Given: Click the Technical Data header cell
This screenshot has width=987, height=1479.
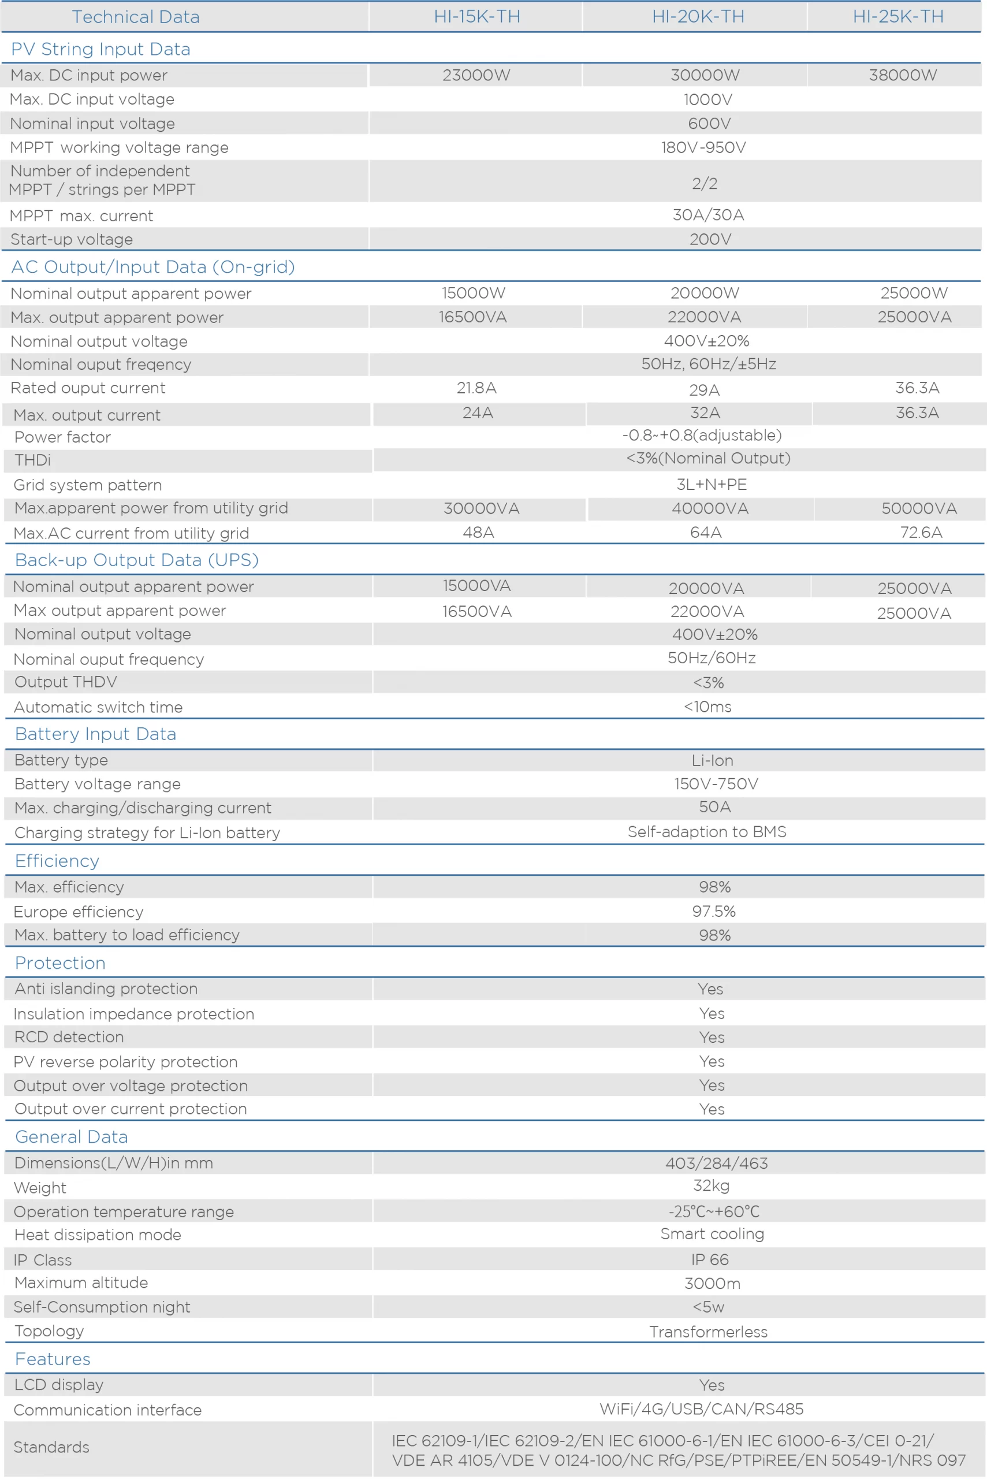Looking at the screenshot, I should 135,17.
